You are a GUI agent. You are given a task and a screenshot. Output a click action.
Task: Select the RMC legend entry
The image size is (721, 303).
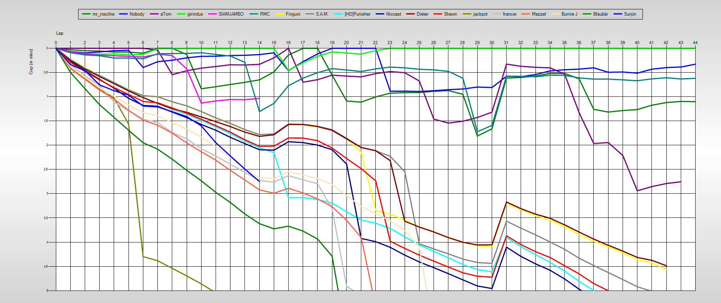pos(265,14)
